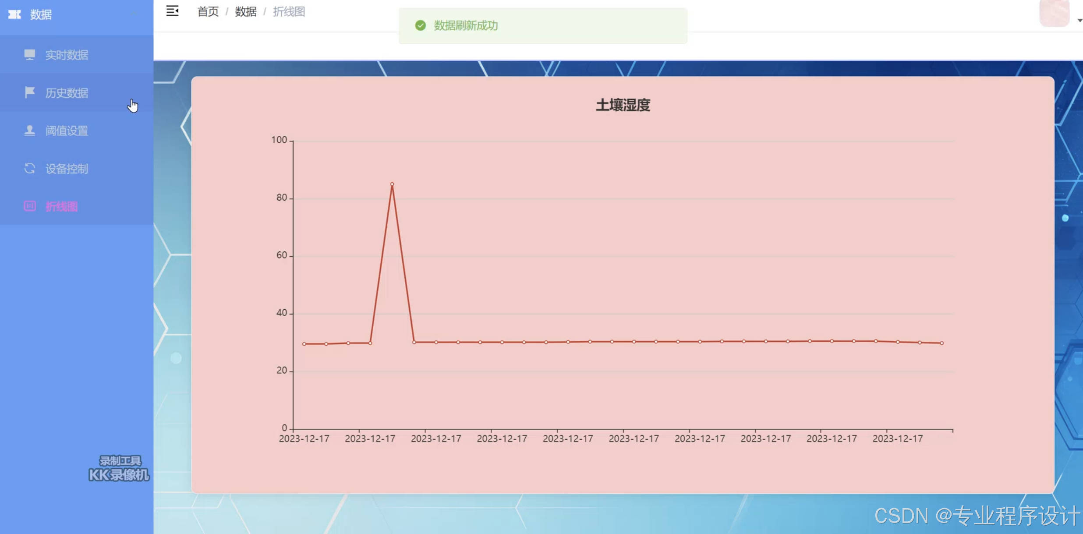1083x534 pixels.
Task: Collapse the 数据 submenu chevron
Action: (x=134, y=14)
